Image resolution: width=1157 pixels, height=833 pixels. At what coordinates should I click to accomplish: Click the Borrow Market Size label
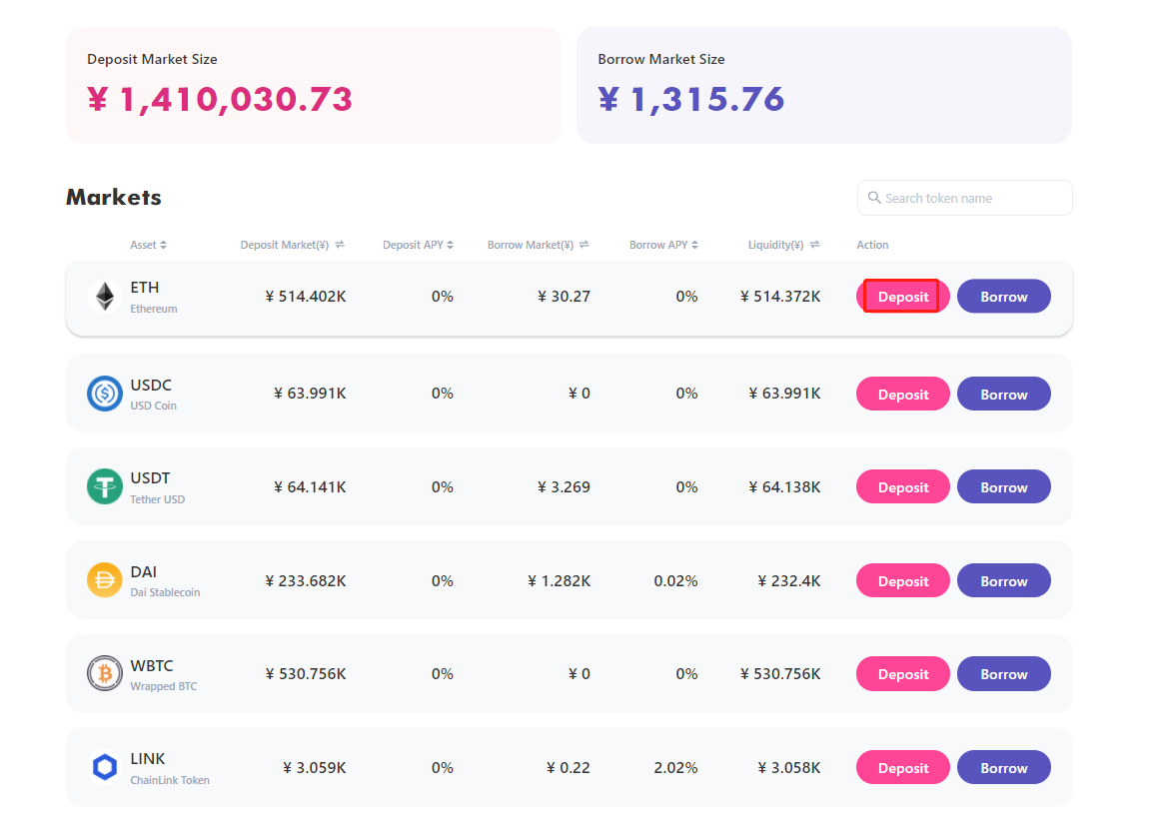point(661,59)
